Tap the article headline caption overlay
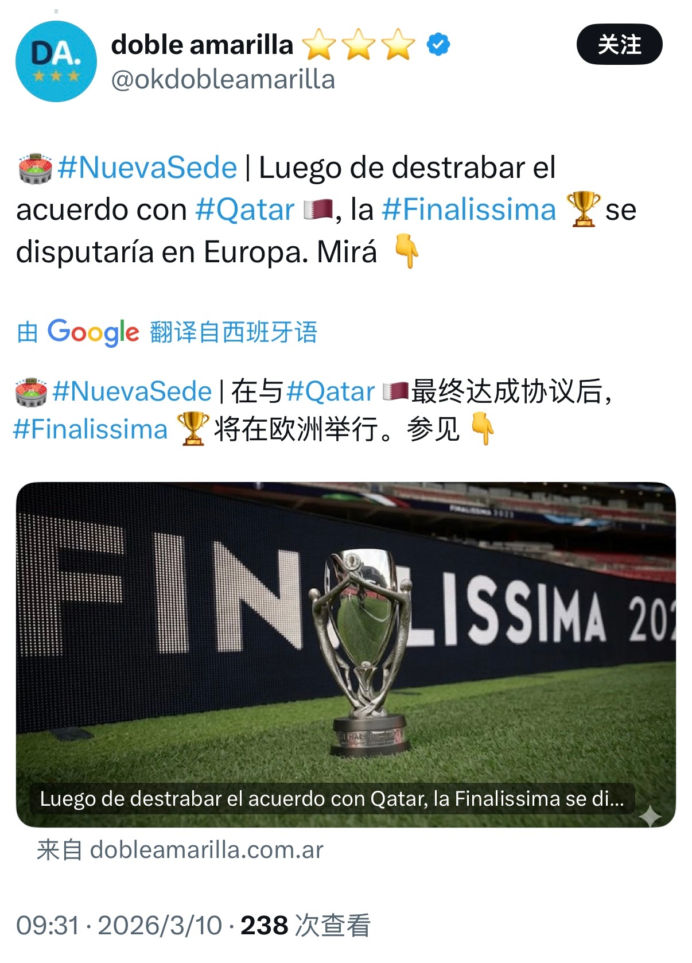The image size is (692, 963). (x=332, y=798)
